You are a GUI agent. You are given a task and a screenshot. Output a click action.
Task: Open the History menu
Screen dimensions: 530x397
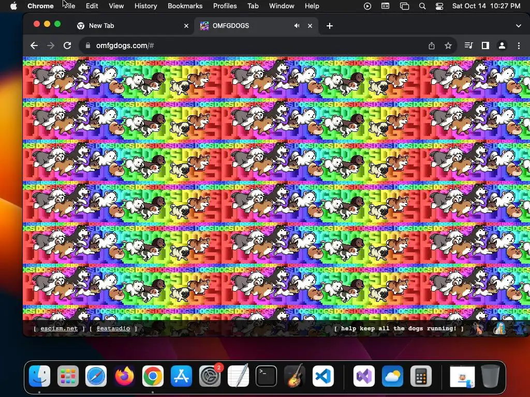[x=145, y=6]
